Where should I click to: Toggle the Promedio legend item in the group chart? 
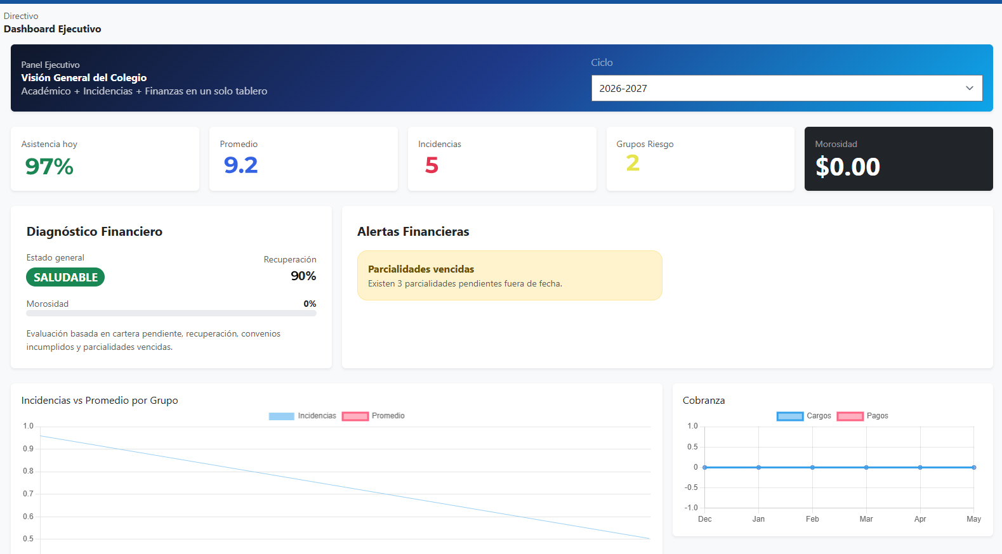373,416
